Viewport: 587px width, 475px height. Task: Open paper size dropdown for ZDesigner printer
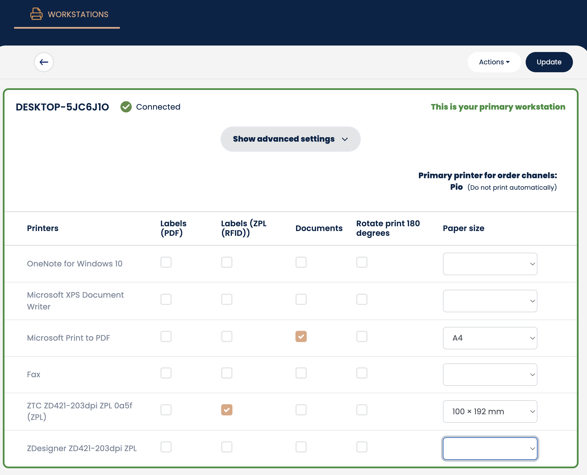490,449
